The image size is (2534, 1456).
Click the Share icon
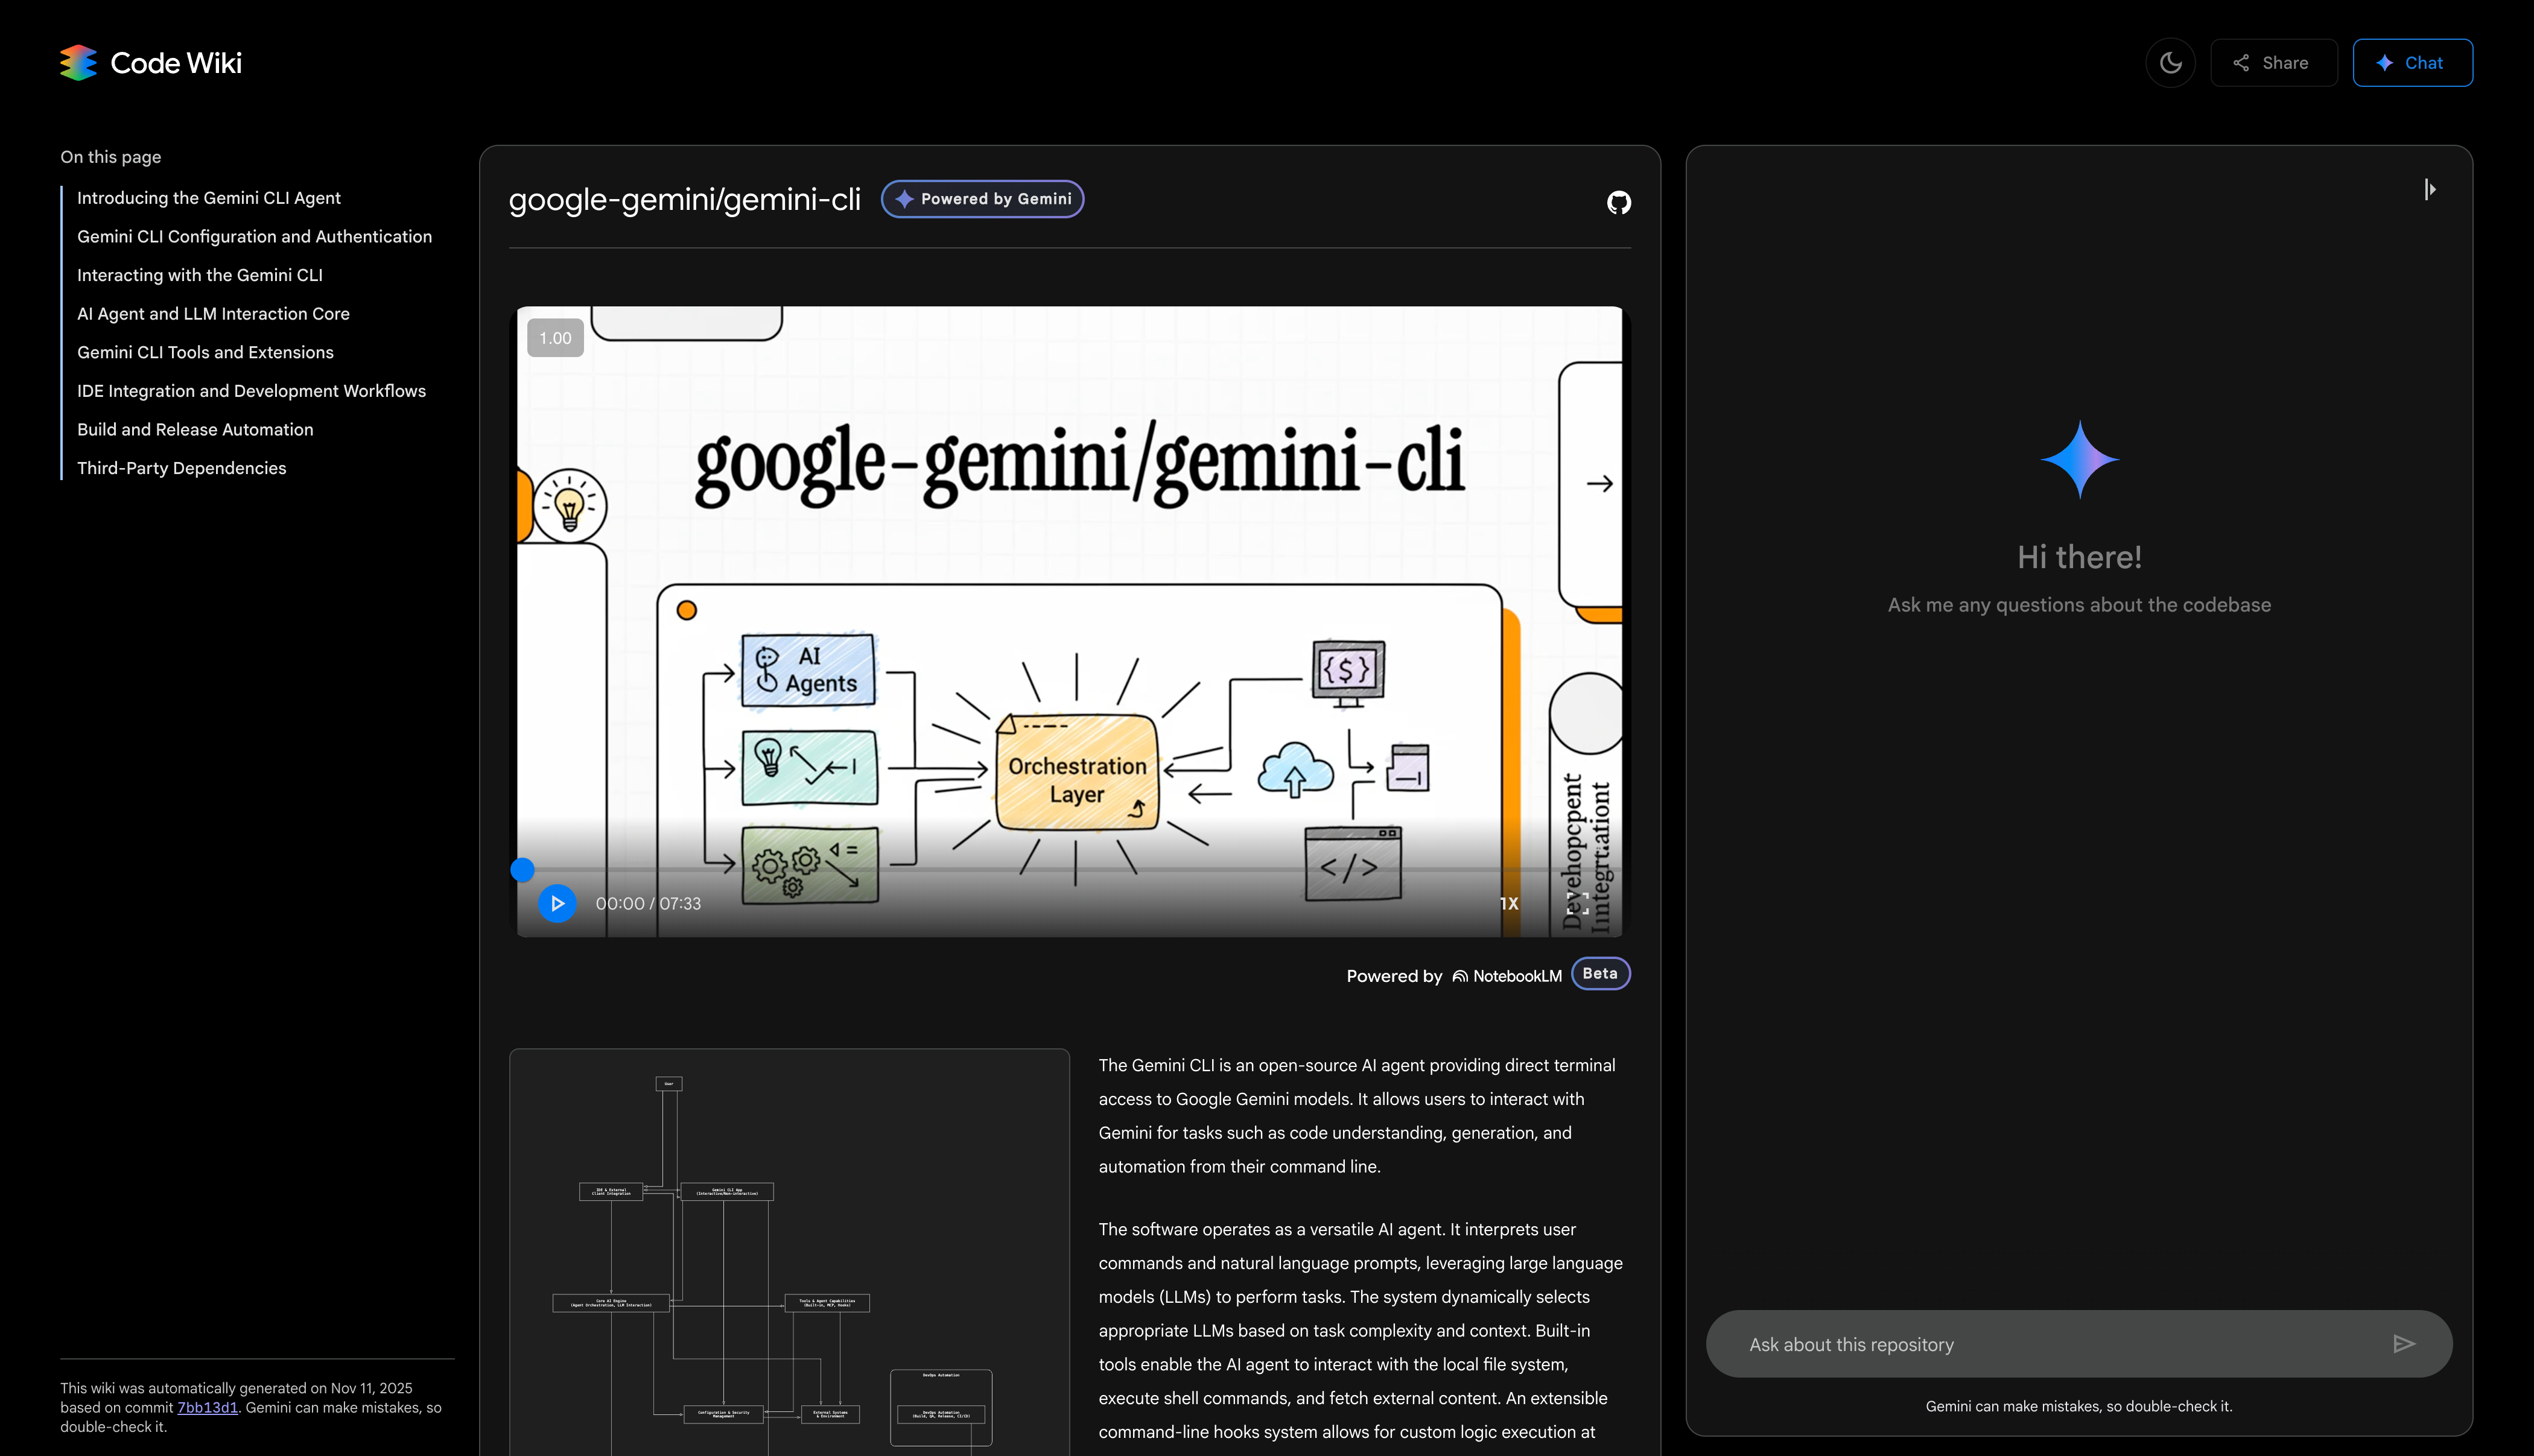tap(2240, 62)
